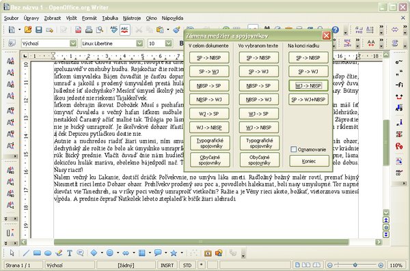Open the Výchozí paragraph style dropdown
Image resolution: width=410 pixels, height=271 pixels.
click(x=73, y=44)
